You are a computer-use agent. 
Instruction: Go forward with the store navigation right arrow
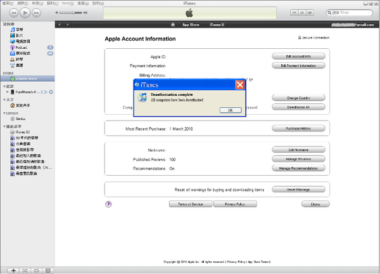[68, 25]
